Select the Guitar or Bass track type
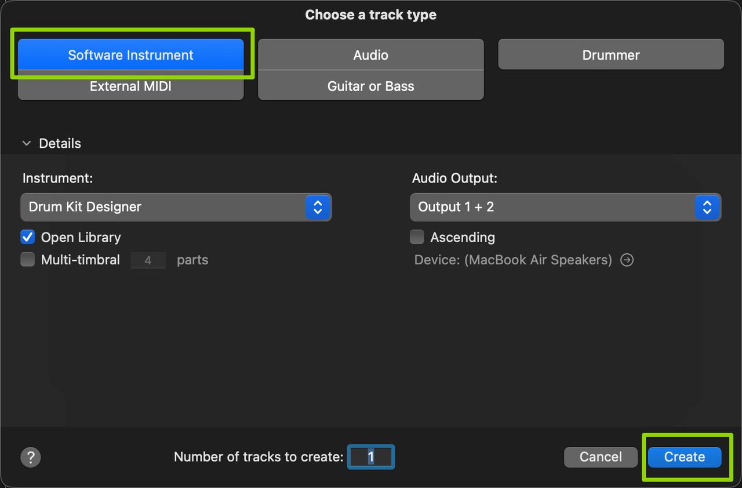Image resolution: width=742 pixels, height=488 pixels. (x=370, y=86)
